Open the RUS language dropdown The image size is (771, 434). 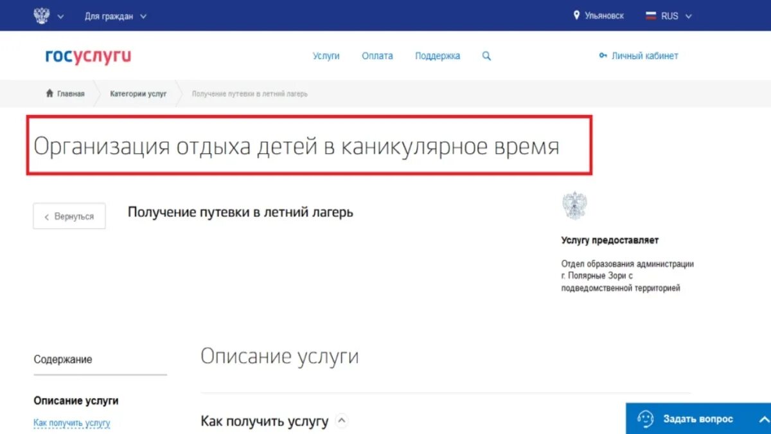tap(677, 16)
